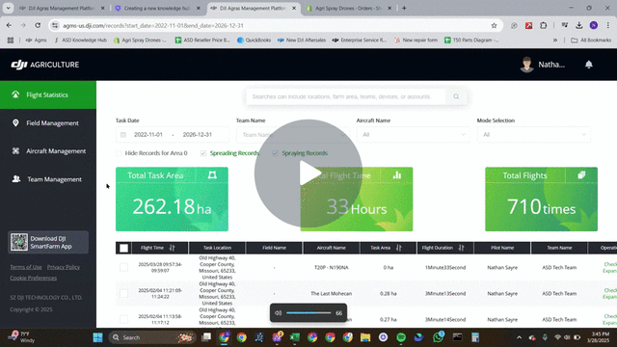617x347 pixels.
Task: Open Chrome three-dot menu
Action: point(608,26)
